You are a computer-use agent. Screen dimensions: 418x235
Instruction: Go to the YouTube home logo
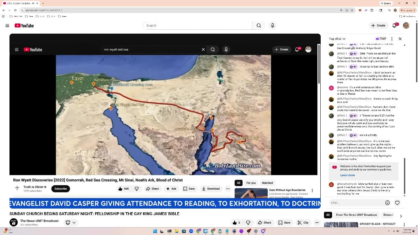[x=24, y=25]
